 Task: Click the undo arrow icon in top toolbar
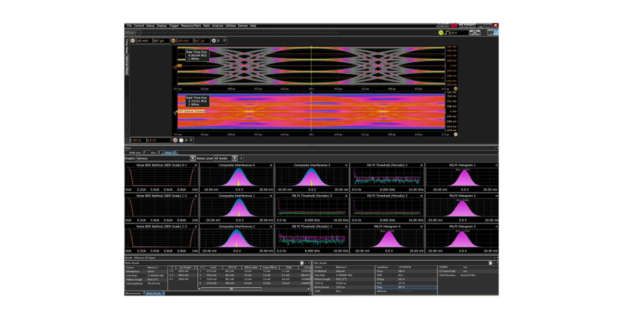click(472, 33)
